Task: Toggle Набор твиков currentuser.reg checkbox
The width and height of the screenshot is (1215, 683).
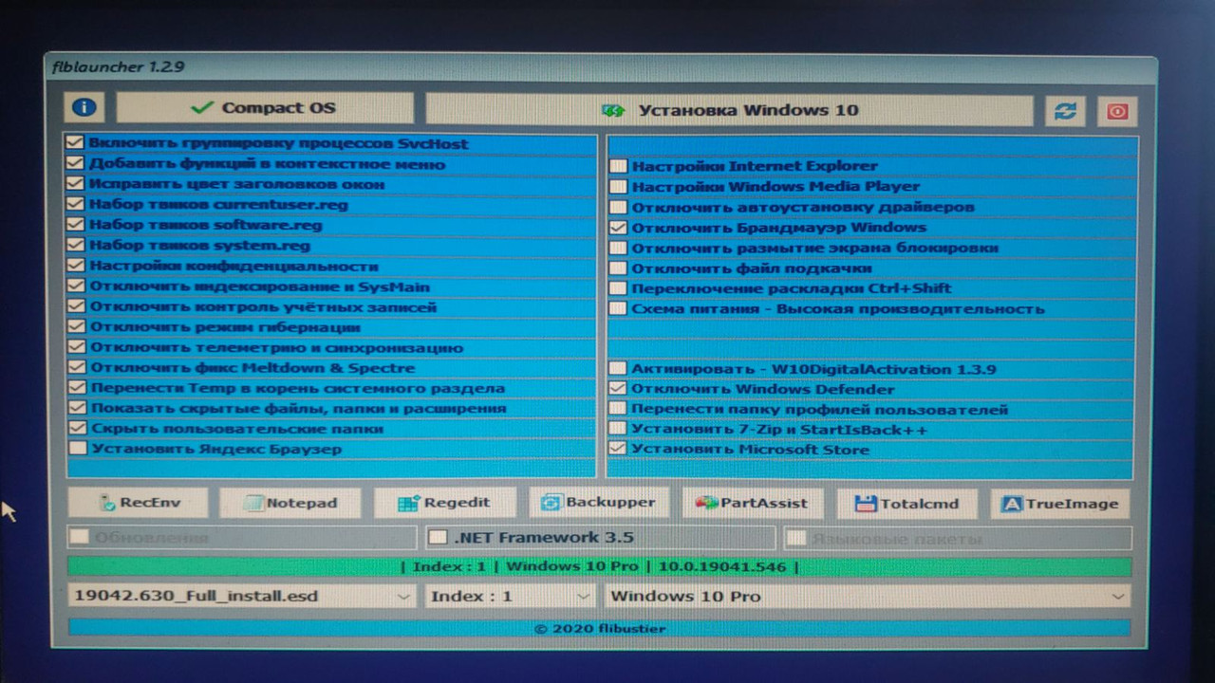Action: coord(75,204)
